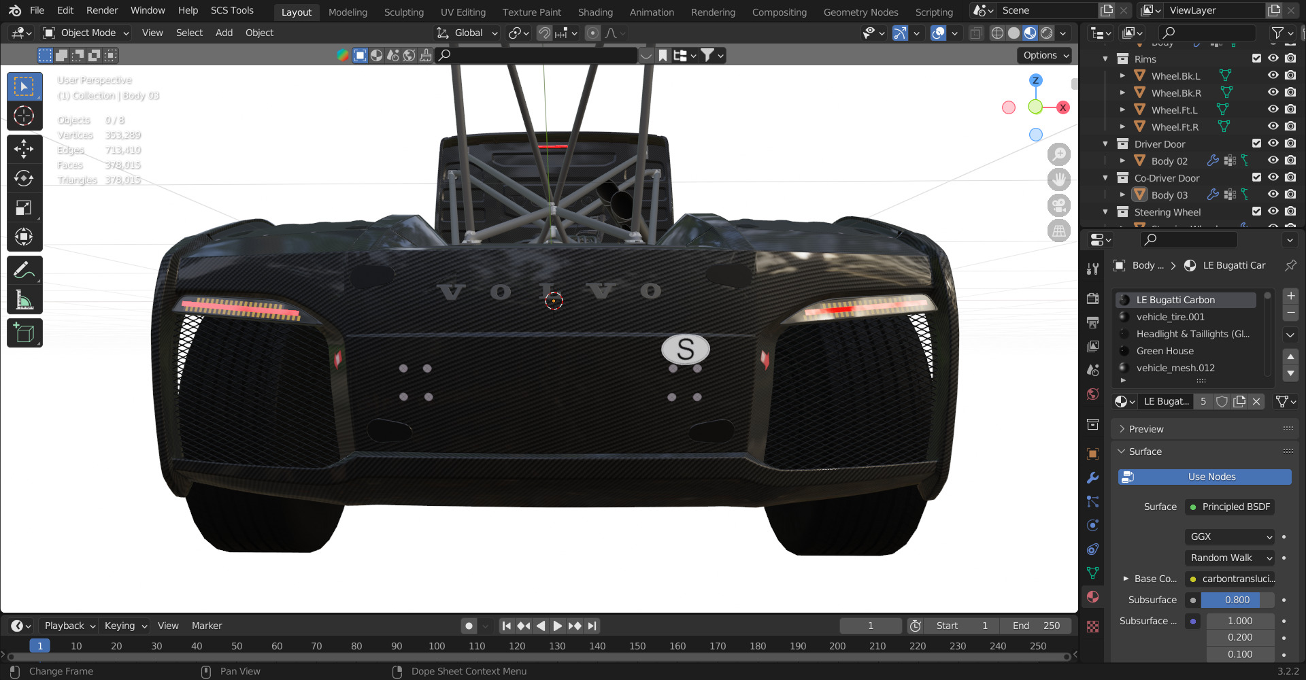Disable Body 03 in renders
The width and height of the screenshot is (1306, 680).
(x=1290, y=194)
